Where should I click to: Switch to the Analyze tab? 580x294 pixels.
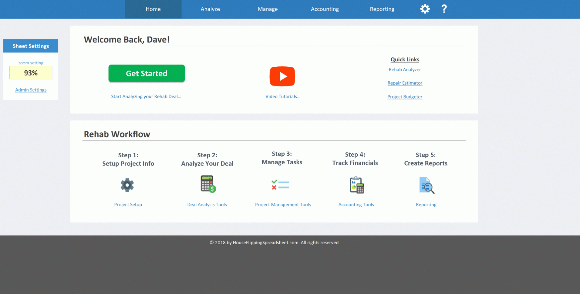tap(210, 9)
